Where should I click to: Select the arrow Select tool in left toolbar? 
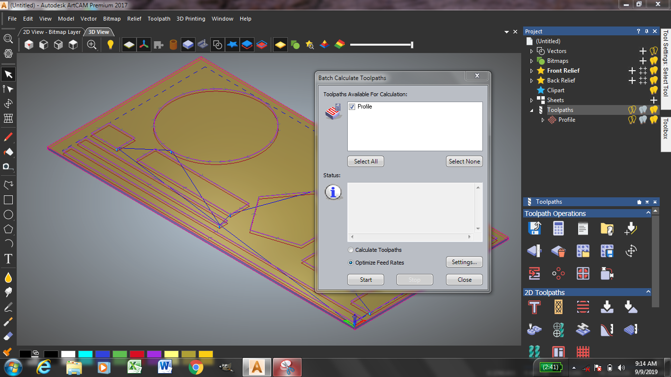click(8, 74)
